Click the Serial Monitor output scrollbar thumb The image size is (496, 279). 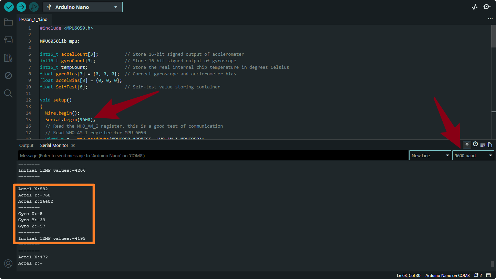493,264
